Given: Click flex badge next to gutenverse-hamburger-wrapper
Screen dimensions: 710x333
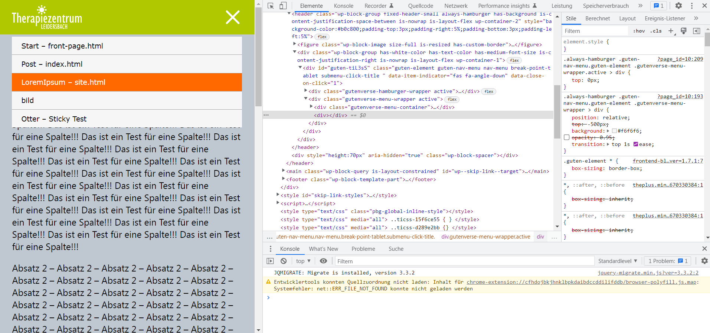Looking at the screenshot, I should point(489,91).
